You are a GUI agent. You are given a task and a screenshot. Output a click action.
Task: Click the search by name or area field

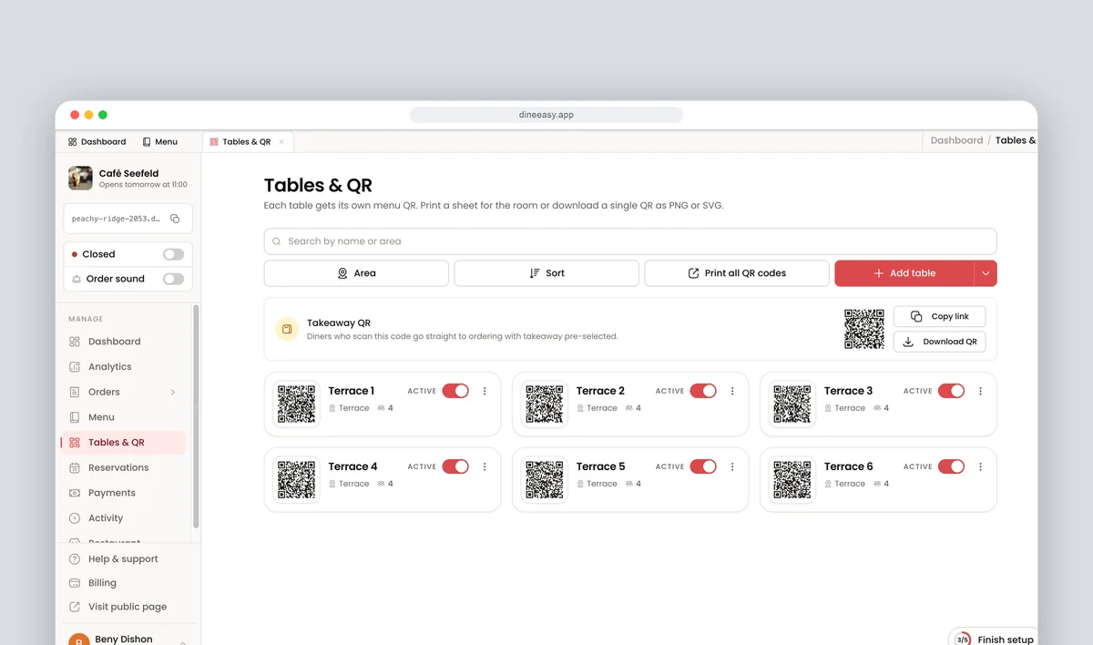pos(630,241)
